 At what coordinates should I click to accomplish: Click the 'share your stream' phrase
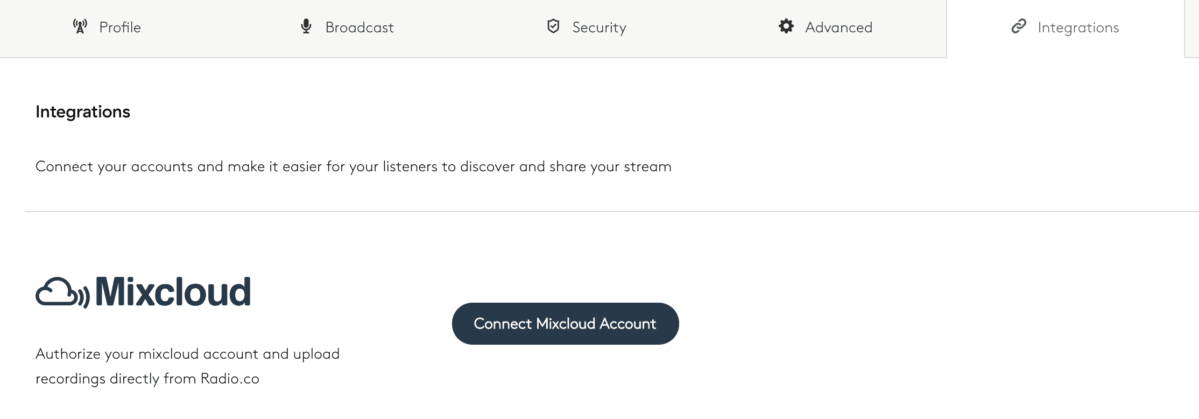pyautogui.click(x=610, y=166)
